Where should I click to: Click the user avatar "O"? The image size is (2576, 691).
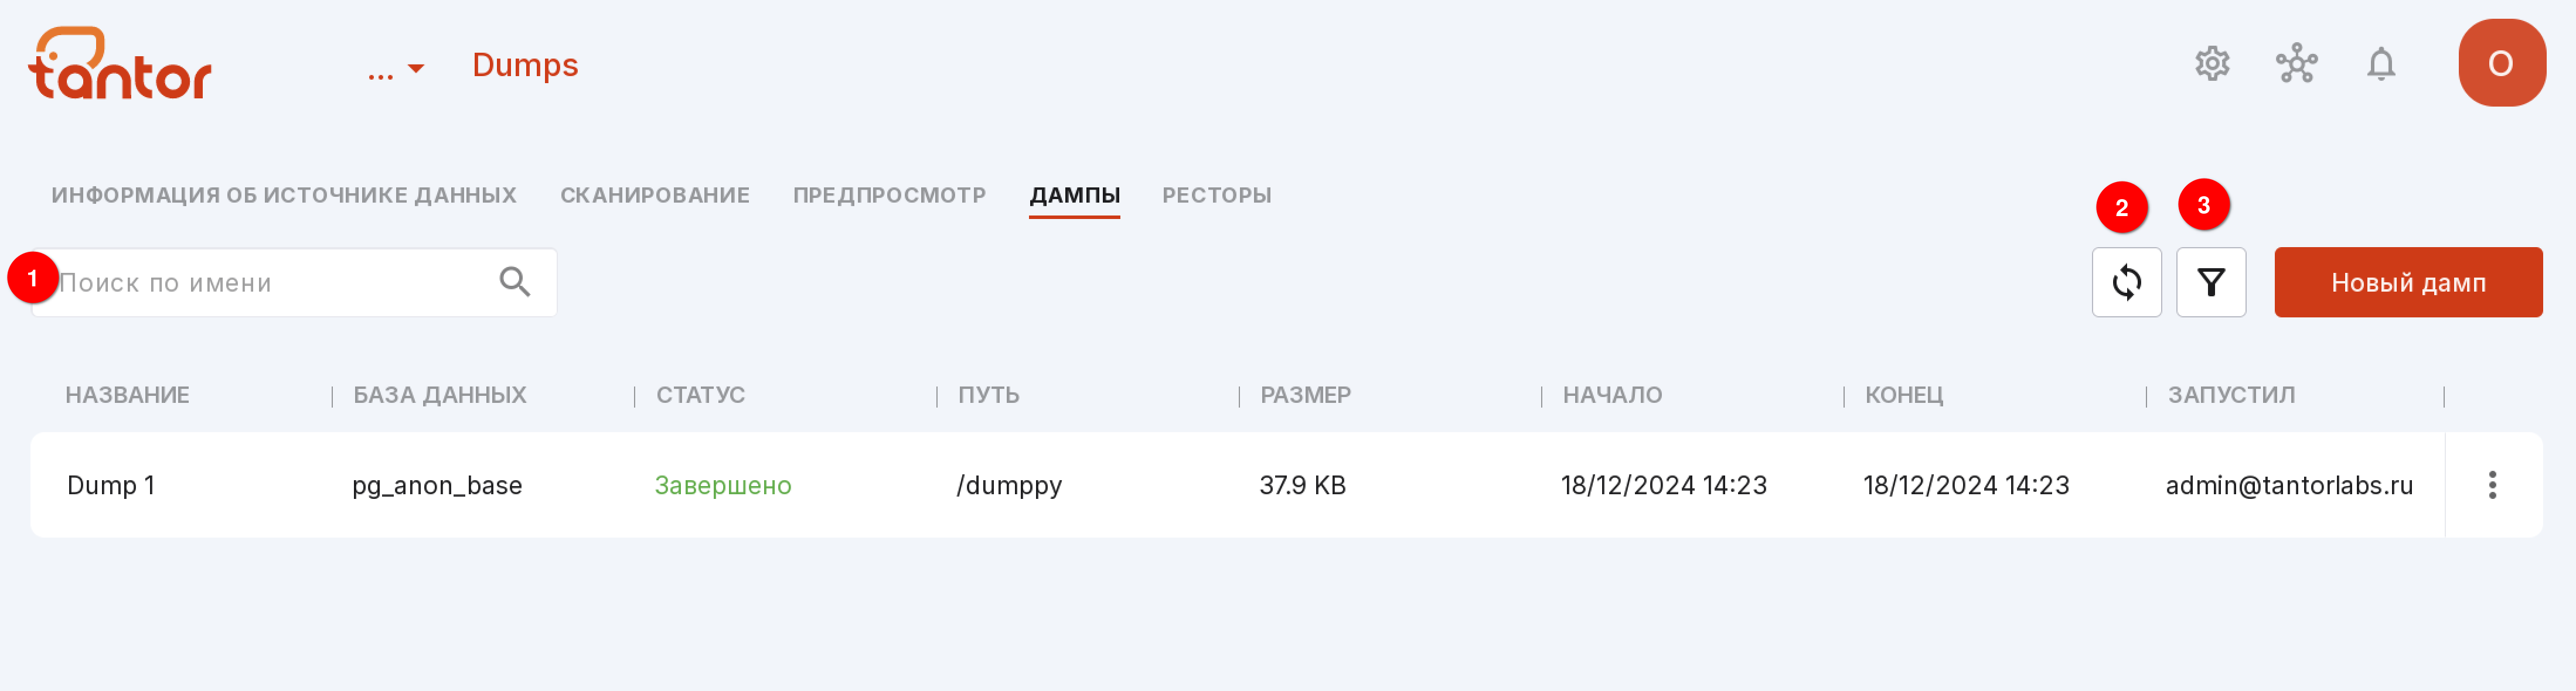[2501, 63]
